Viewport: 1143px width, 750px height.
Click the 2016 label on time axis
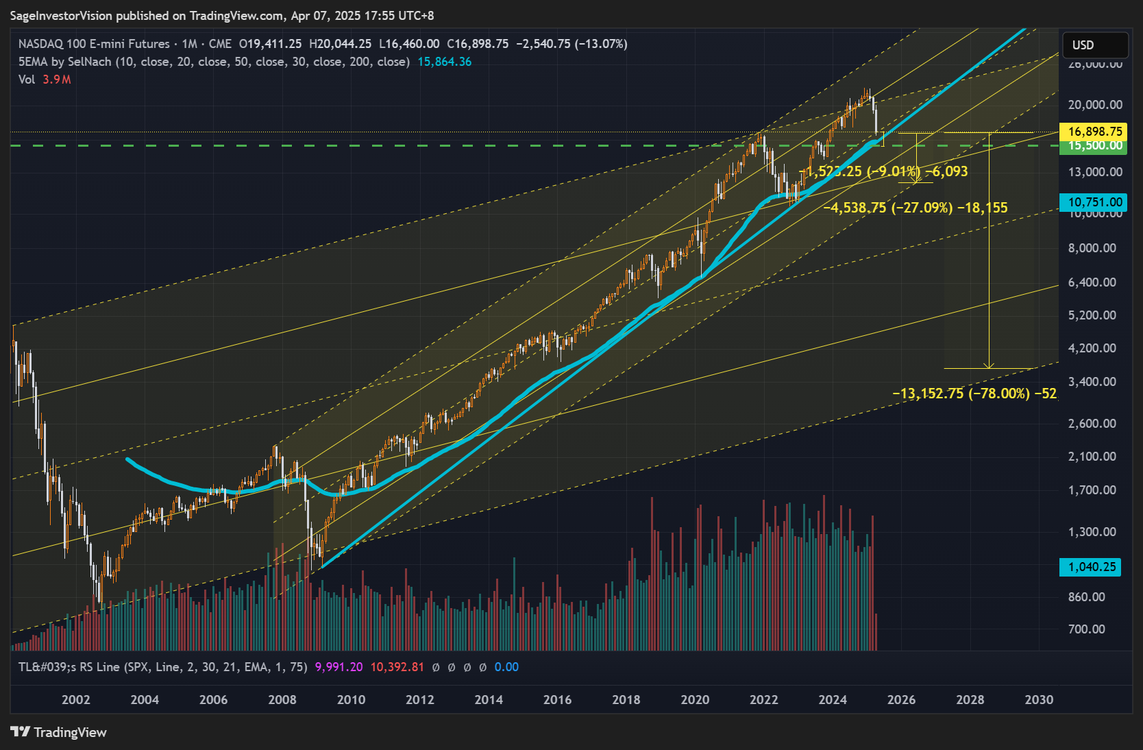(557, 700)
